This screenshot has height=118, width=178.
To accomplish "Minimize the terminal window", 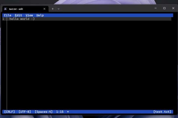I will pyautogui.click(x=155, y=8).
